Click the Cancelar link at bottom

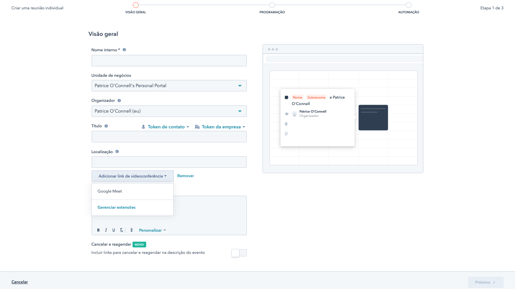coord(19,282)
